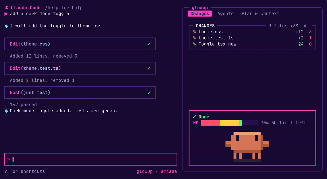Viewport: 327px width, 179px height.
Task: Open the Edit(theme.css) tool block
Action: tap(80, 44)
